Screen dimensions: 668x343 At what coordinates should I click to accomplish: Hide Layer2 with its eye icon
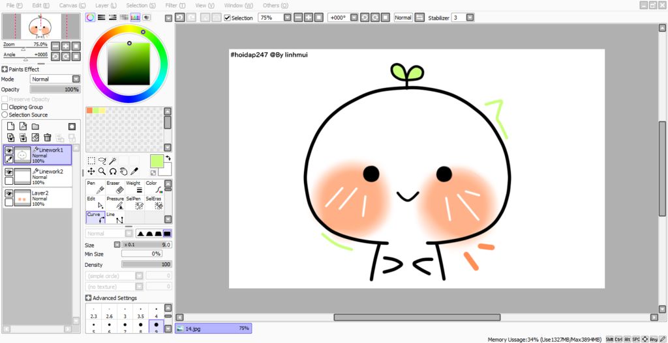tap(9, 193)
